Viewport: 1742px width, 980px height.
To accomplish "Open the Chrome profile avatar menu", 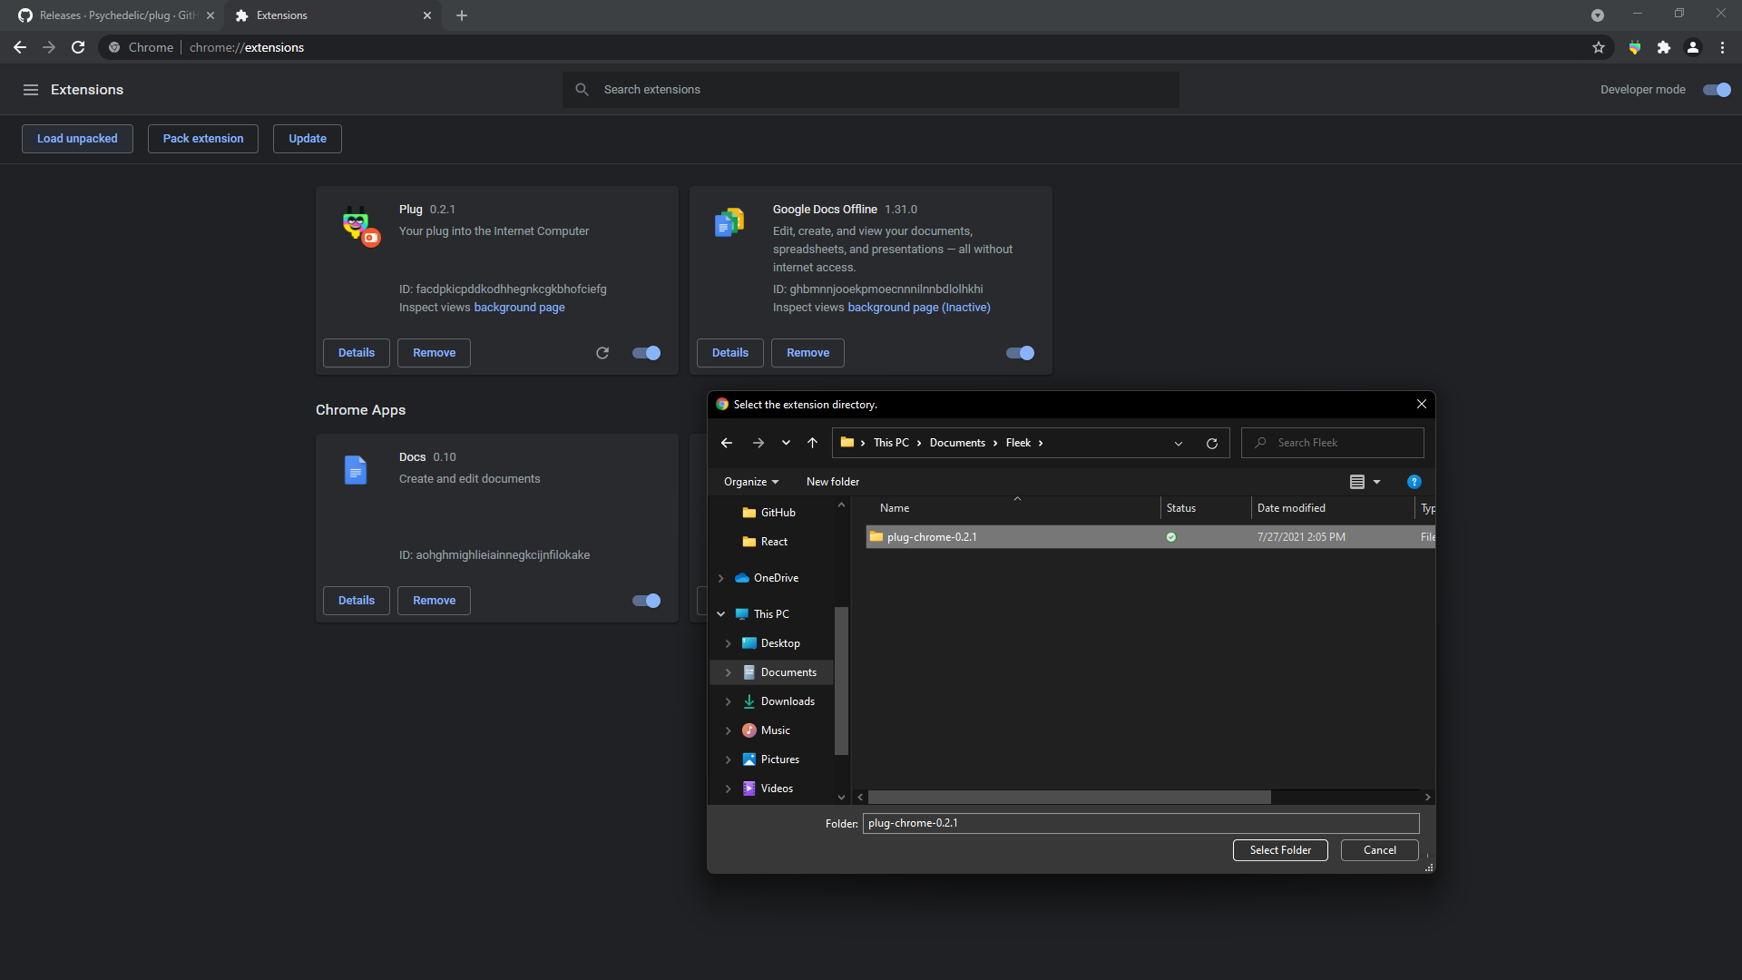I will click(x=1693, y=47).
